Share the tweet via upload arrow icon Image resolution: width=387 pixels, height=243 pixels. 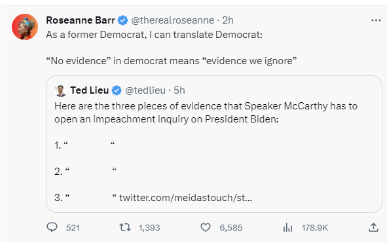373,227
